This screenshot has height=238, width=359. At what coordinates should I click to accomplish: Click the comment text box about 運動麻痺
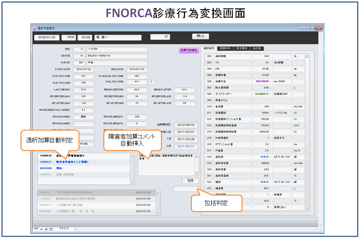(x=166, y=165)
